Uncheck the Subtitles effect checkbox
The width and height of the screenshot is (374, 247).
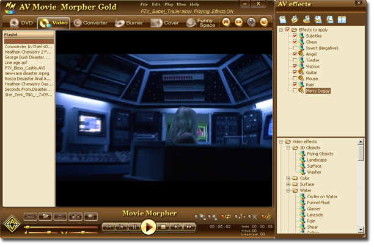click(295, 36)
